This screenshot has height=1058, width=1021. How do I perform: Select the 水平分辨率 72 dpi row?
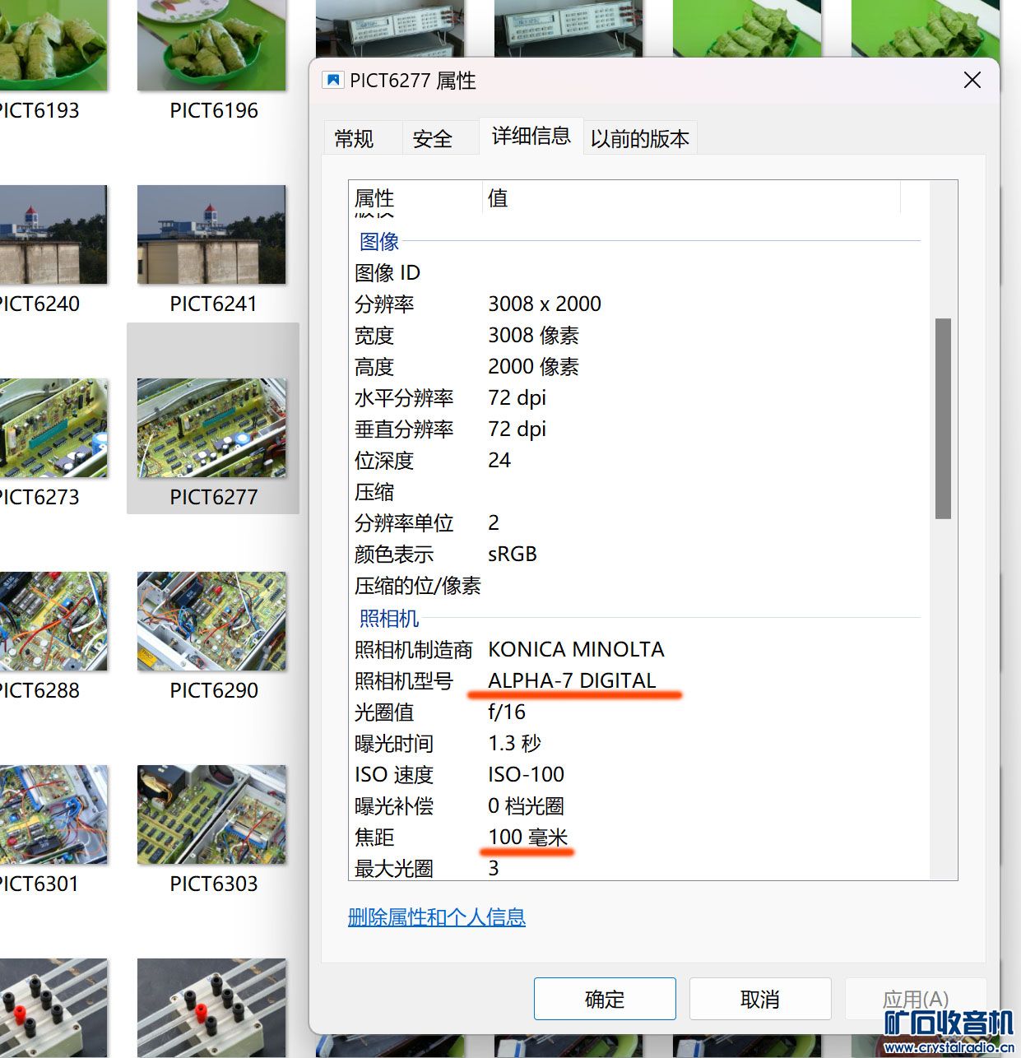(x=638, y=397)
